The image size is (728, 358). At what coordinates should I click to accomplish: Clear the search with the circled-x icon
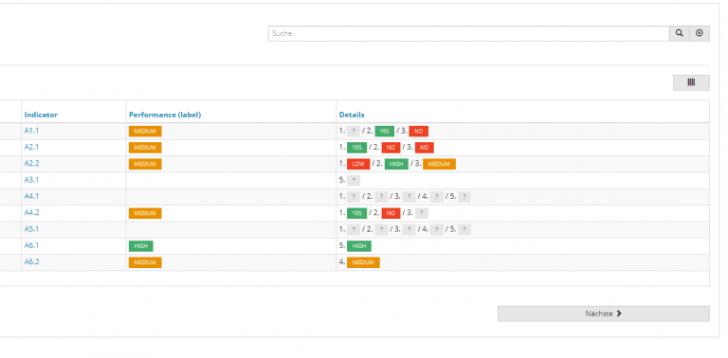(700, 33)
